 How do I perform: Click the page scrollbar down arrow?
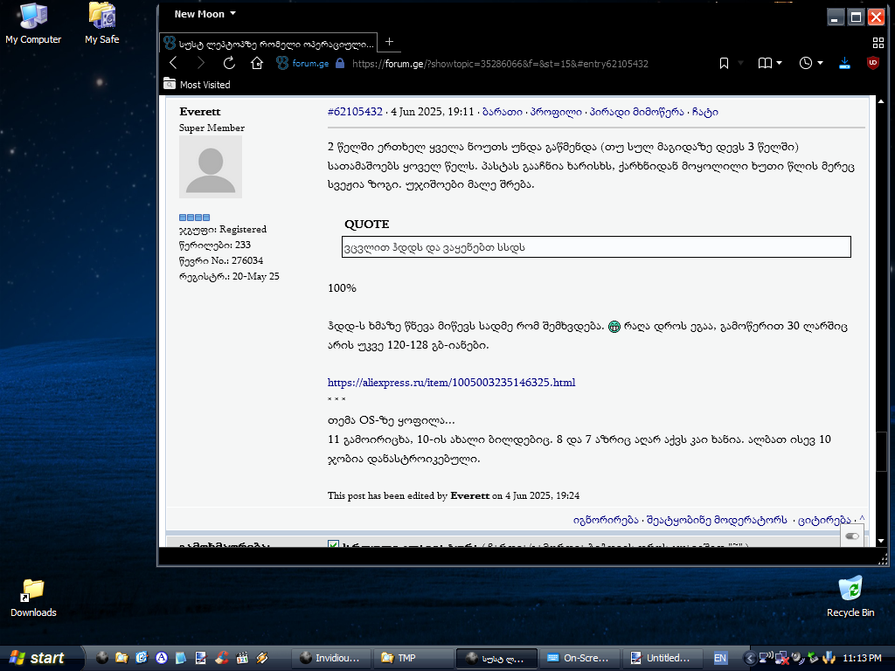[x=881, y=540]
